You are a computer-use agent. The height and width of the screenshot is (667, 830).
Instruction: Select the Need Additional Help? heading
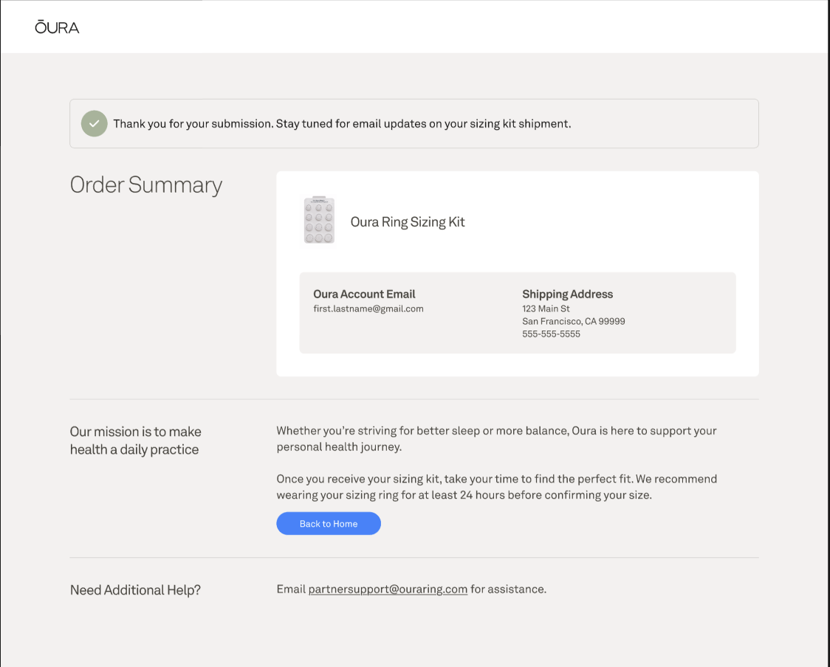click(x=136, y=590)
